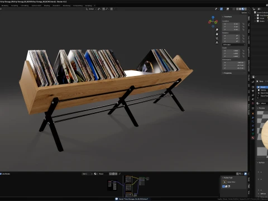The height and width of the screenshot is (201, 268).
Task: Open the Output properties tab icon
Action: click(253, 91)
